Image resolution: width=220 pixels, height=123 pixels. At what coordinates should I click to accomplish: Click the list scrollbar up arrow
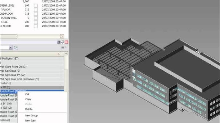tap(66, 54)
